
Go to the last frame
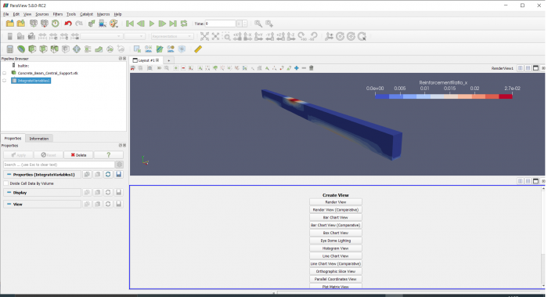click(x=173, y=24)
